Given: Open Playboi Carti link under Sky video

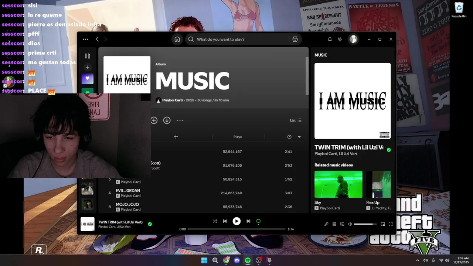Looking at the screenshot, I should coord(330,208).
